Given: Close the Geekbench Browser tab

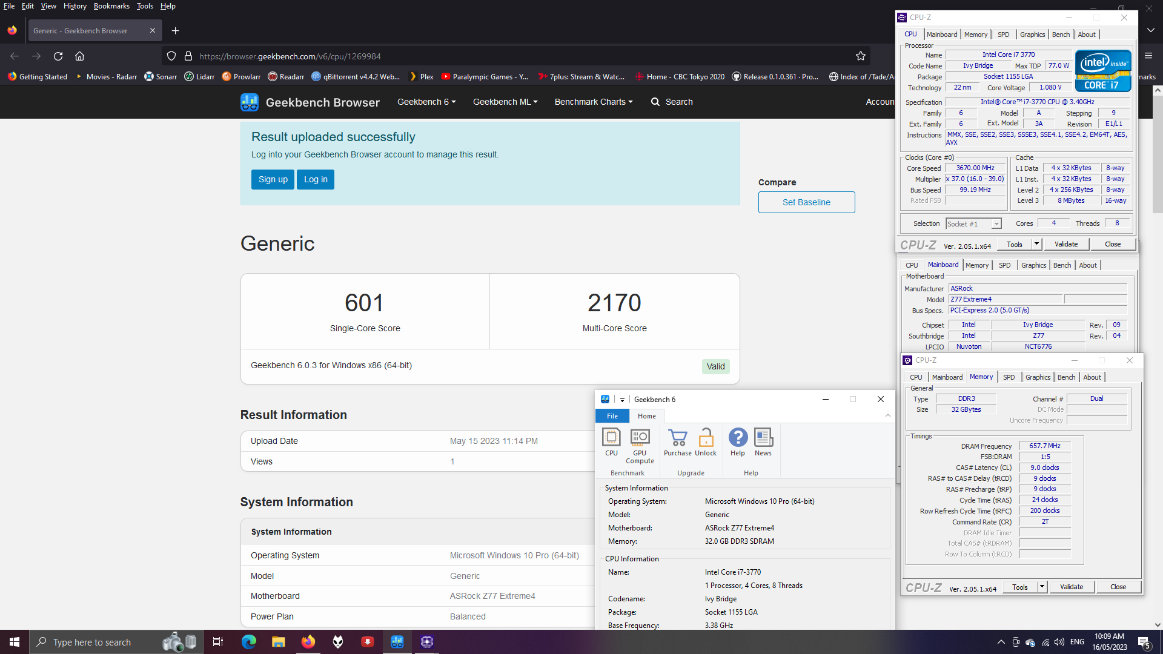Looking at the screenshot, I should [153, 31].
